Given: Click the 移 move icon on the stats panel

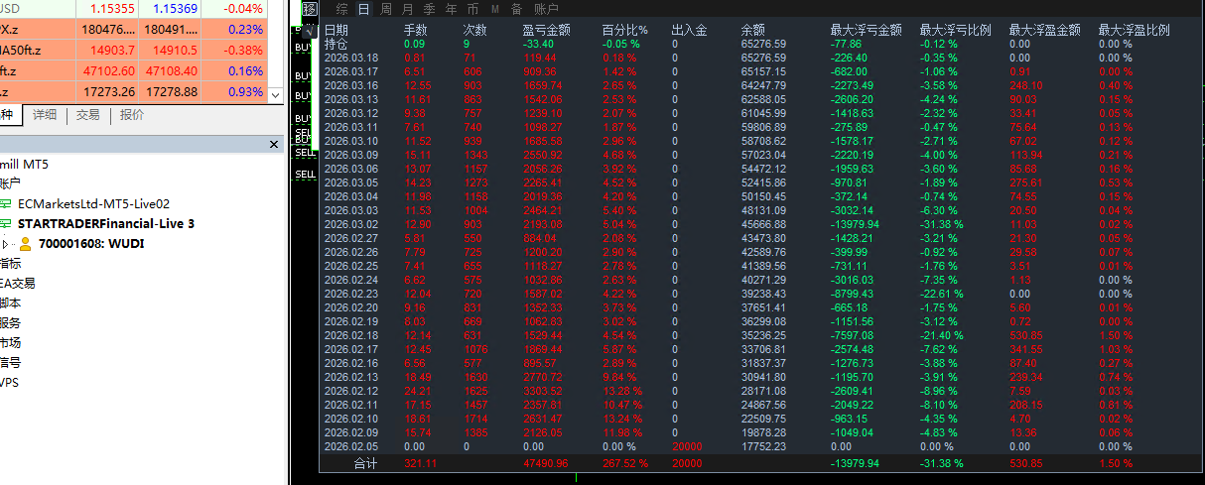Looking at the screenshot, I should point(310,9).
